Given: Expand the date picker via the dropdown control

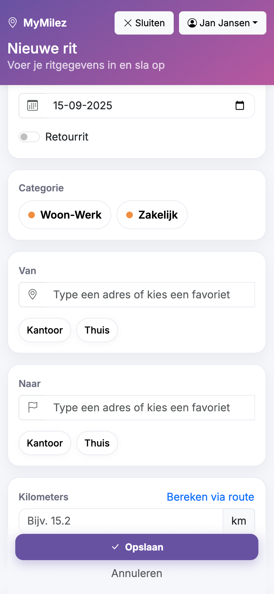Looking at the screenshot, I should pos(240,106).
